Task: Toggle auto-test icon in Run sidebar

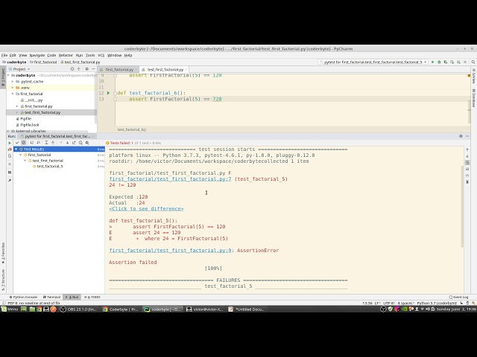Action: [x=10, y=156]
